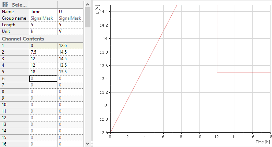Image resolution: width=272 pixels, height=147 pixels.
Task: Click the Time cell of row 5 showing 18
Action: pos(43,72)
